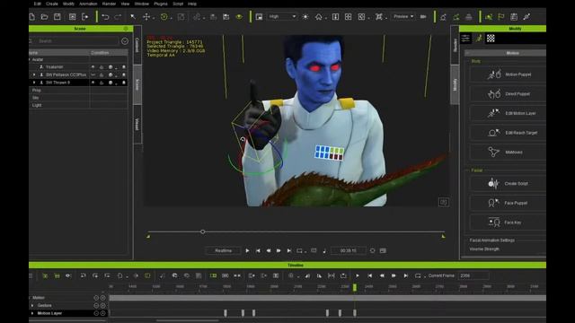Open the Animation menu
Screen dimensions: 575x323
[x=88, y=4]
